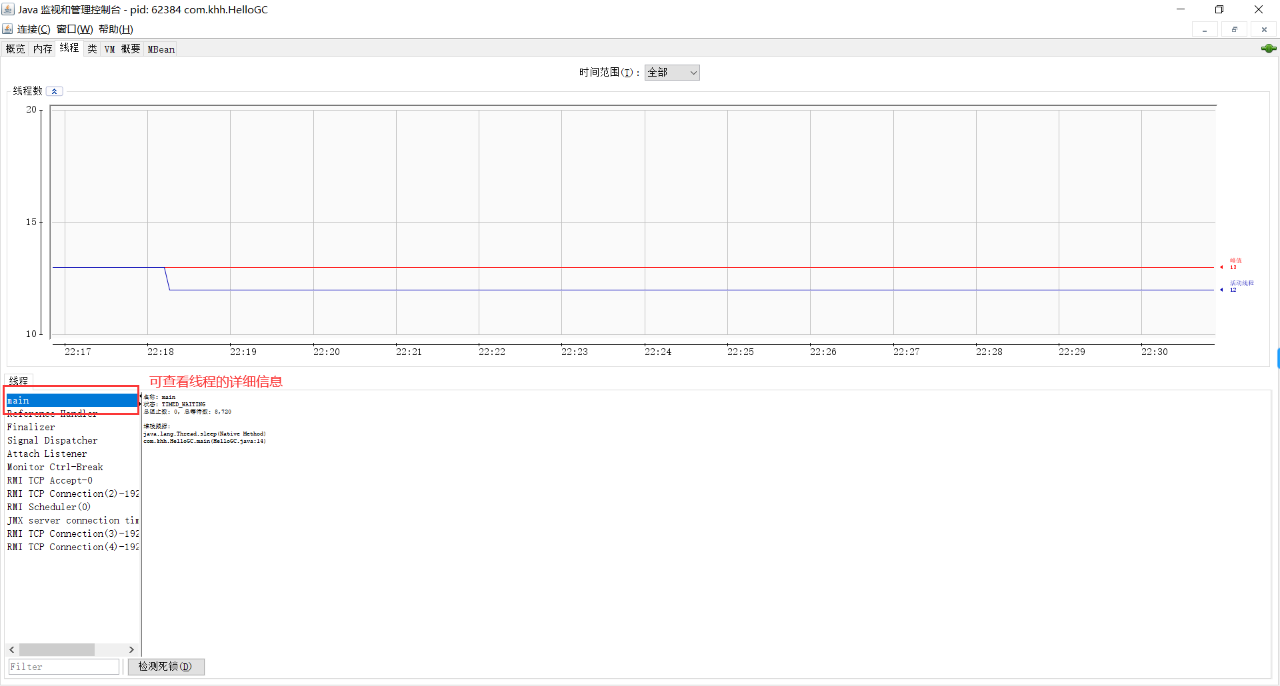
Task: Click the inner window restore icon
Action: pyautogui.click(x=1234, y=29)
